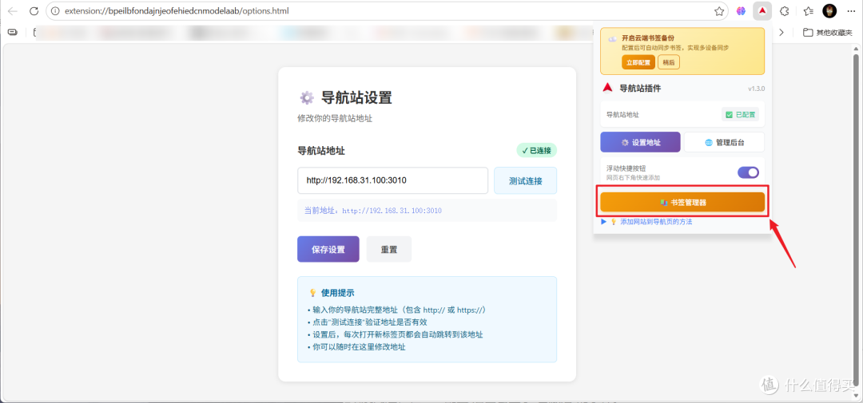Open the 书签管理器 orange button
This screenshot has height=403, width=863.
pyautogui.click(x=682, y=203)
